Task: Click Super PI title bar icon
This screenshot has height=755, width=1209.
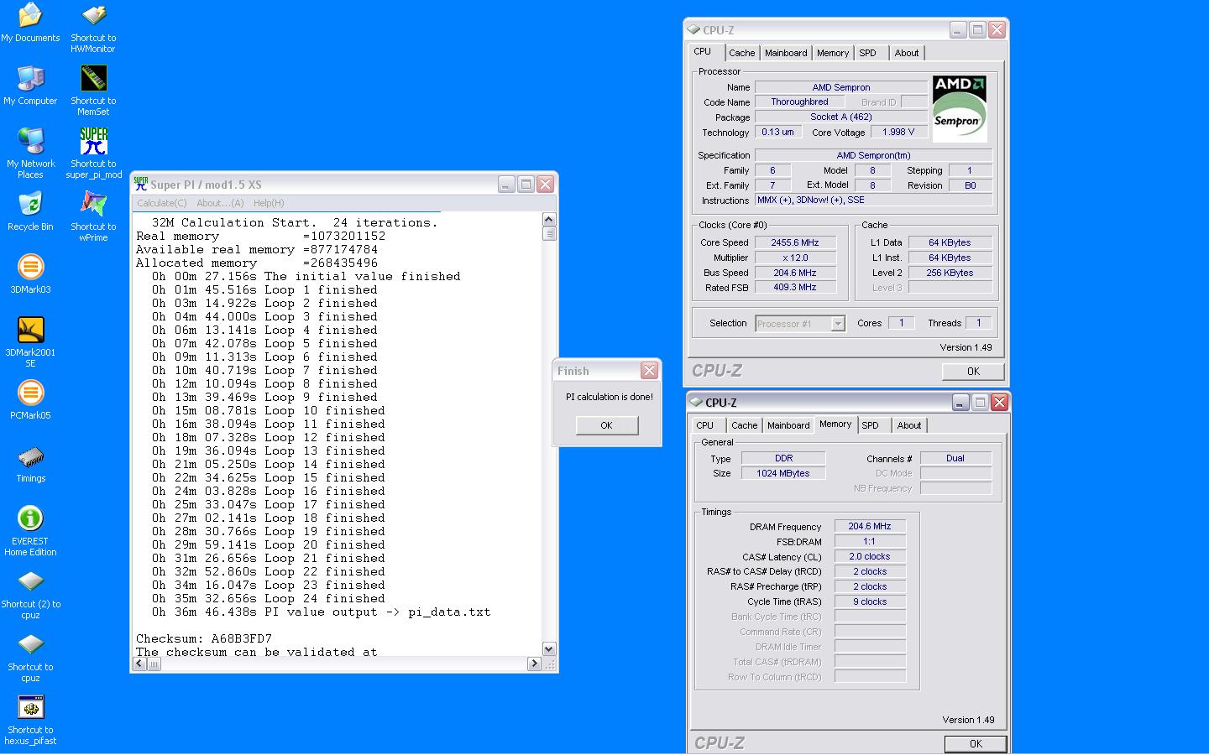Action: (141, 184)
